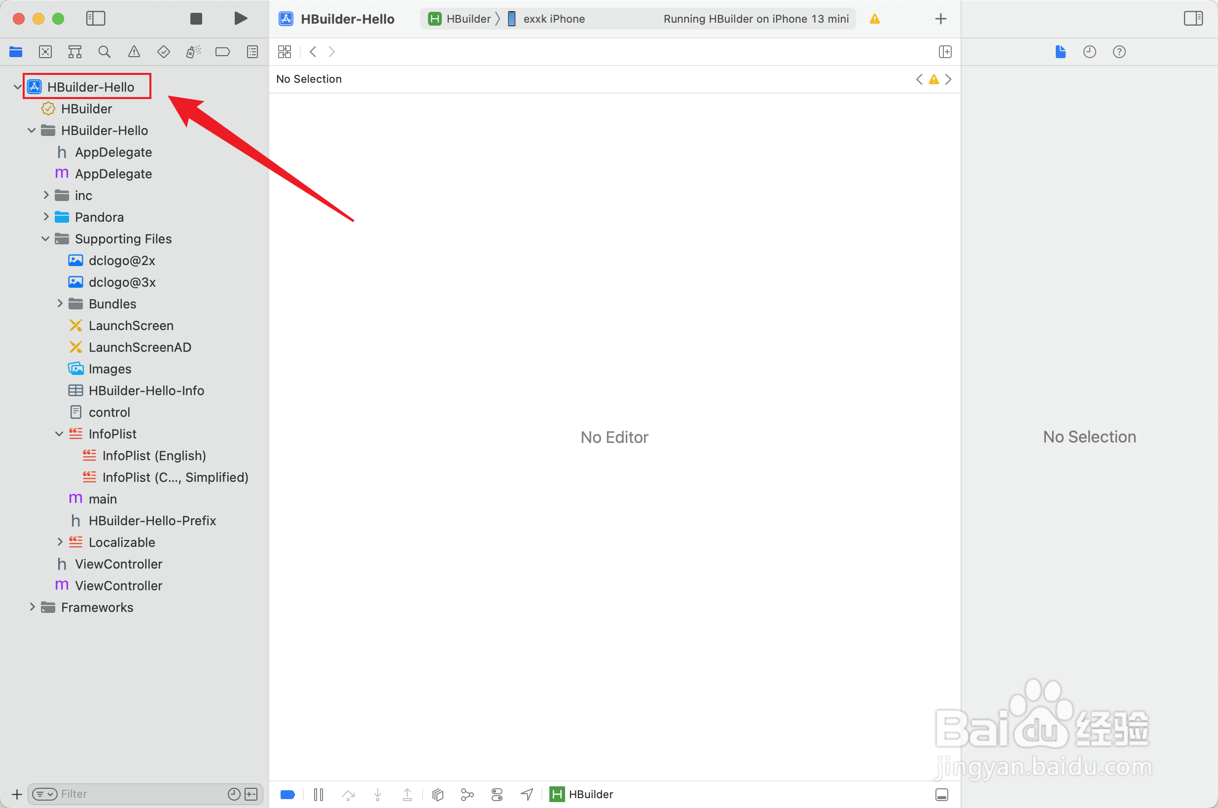Open the Issue navigator triangle icon
The width and height of the screenshot is (1218, 808).
[134, 52]
